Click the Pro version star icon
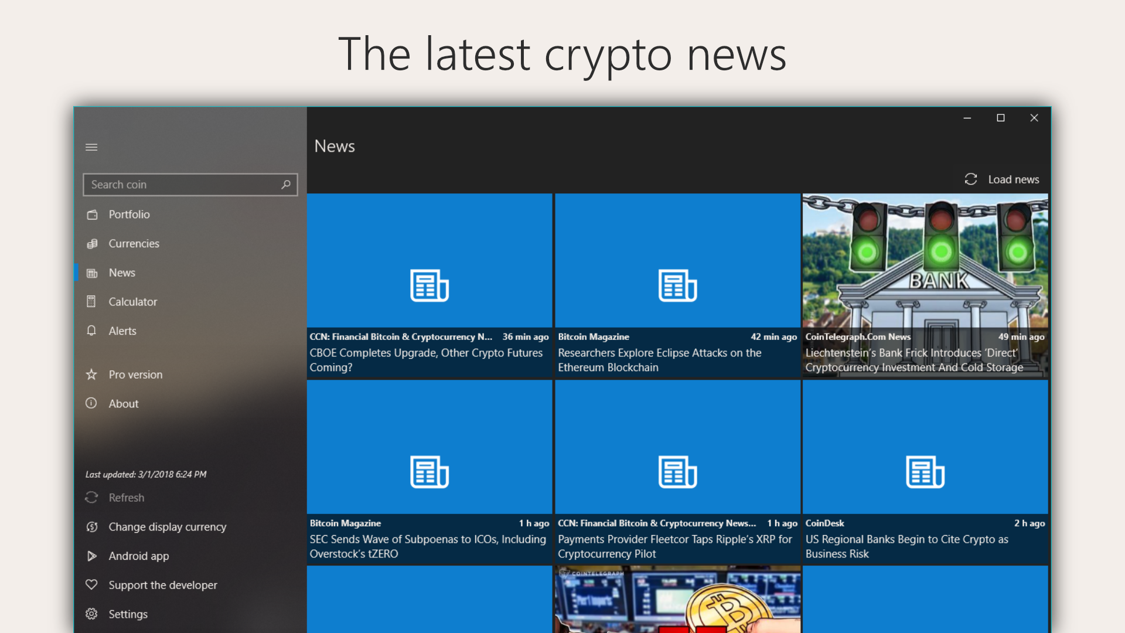This screenshot has width=1125, height=633. (x=91, y=375)
